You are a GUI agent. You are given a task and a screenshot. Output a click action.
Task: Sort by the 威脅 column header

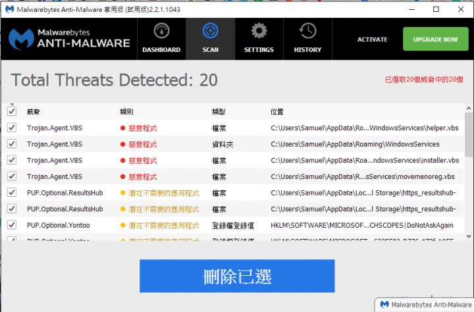point(34,112)
